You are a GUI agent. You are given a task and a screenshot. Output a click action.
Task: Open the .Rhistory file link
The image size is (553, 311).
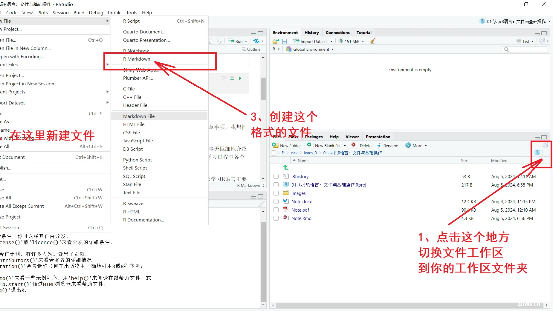tap(300, 176)
